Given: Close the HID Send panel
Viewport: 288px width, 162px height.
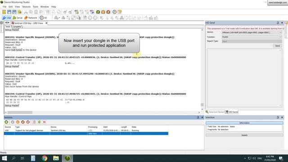Looking at the screenshot, I should point(282,23).
